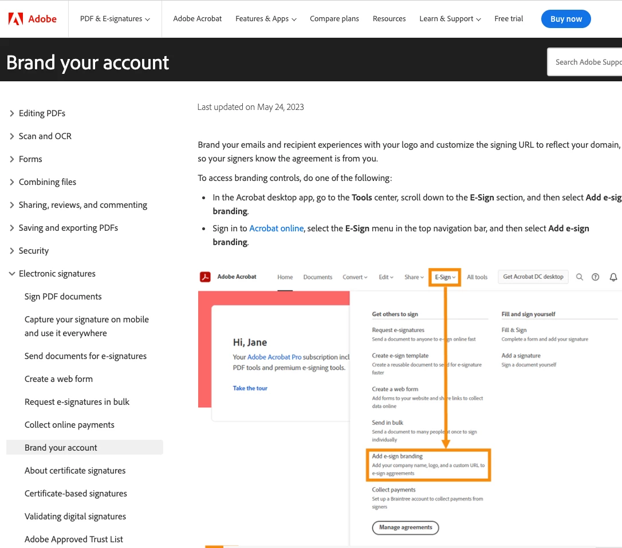Click the Last updated on May 24, 2023 text
Viewport: 622px width, 548px height.
click(250, 107)
